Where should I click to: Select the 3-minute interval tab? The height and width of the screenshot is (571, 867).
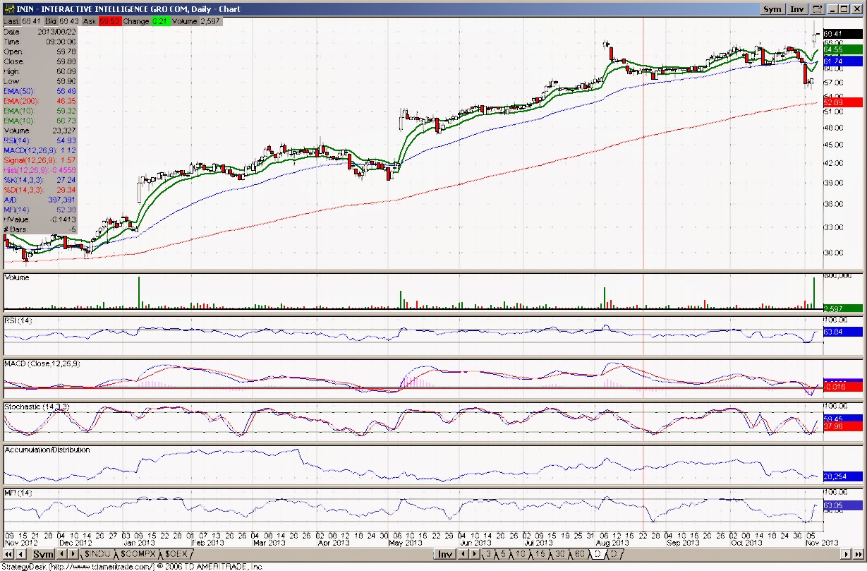(x=487, y=555)
